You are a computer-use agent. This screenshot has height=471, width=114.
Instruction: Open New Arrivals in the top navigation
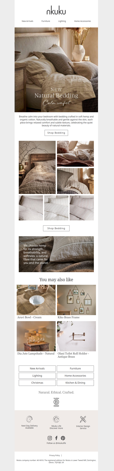pos(28,21)
